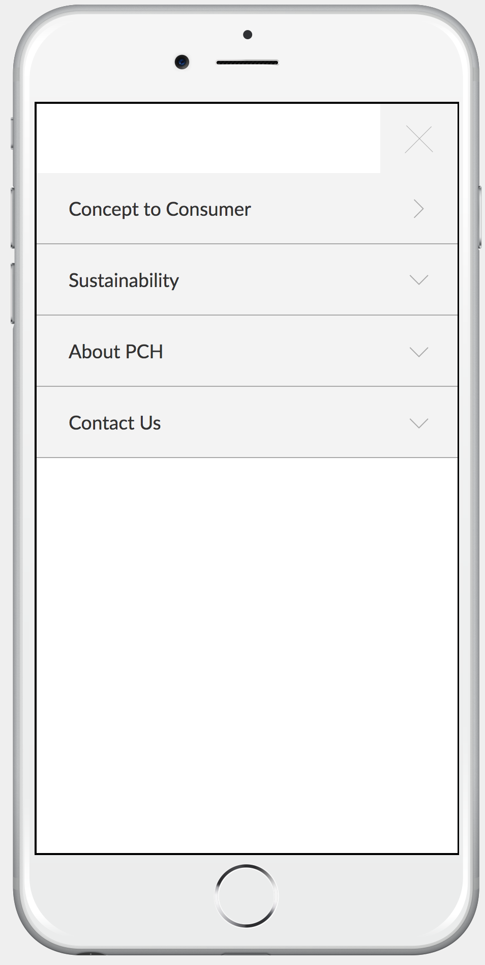Flip the phone's mute side switch
Image resolution: width=485 pixels, height=965 pixels.
(x=12, y=133)
